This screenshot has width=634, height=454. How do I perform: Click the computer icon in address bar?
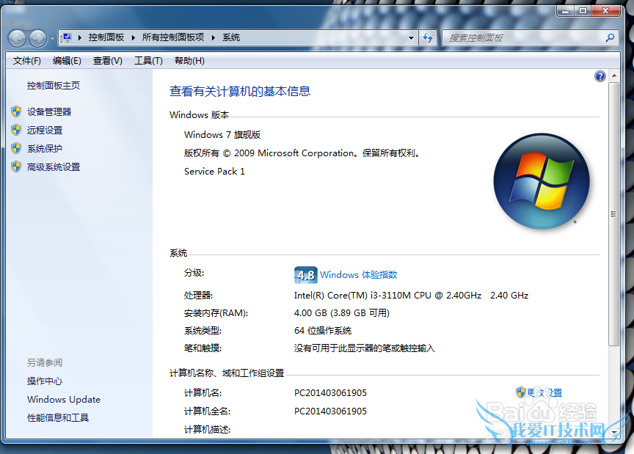point(66,37)
